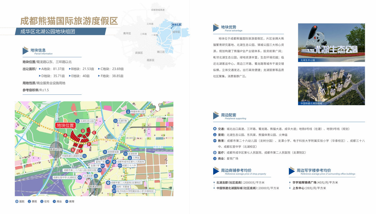The image size is (376, 214).
Task: Click the red 地块位置 callout on the map
Action: click(66, 126)
